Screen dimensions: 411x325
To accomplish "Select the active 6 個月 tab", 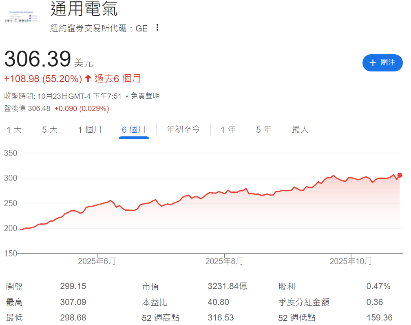I will (134, 130).
